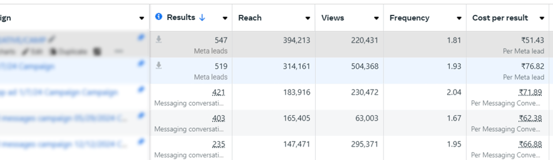Viewport: 553px width, 160px height.
Task: Download leads for the 547 results row
Action: pos(158,39)
